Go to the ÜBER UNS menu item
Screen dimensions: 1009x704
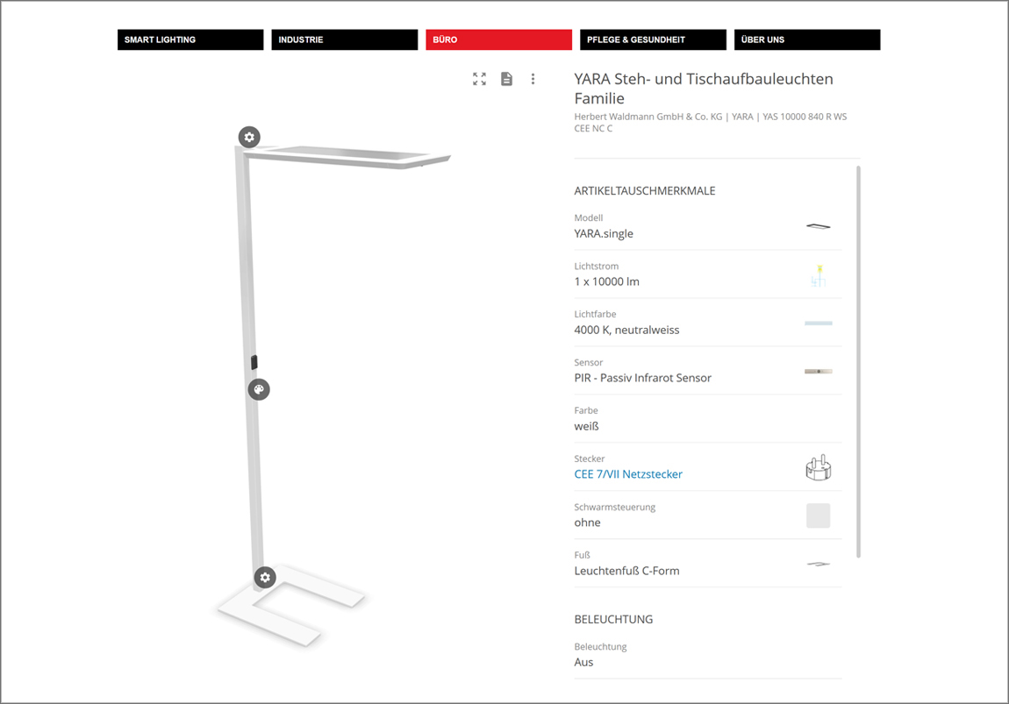tap(807, 39)
